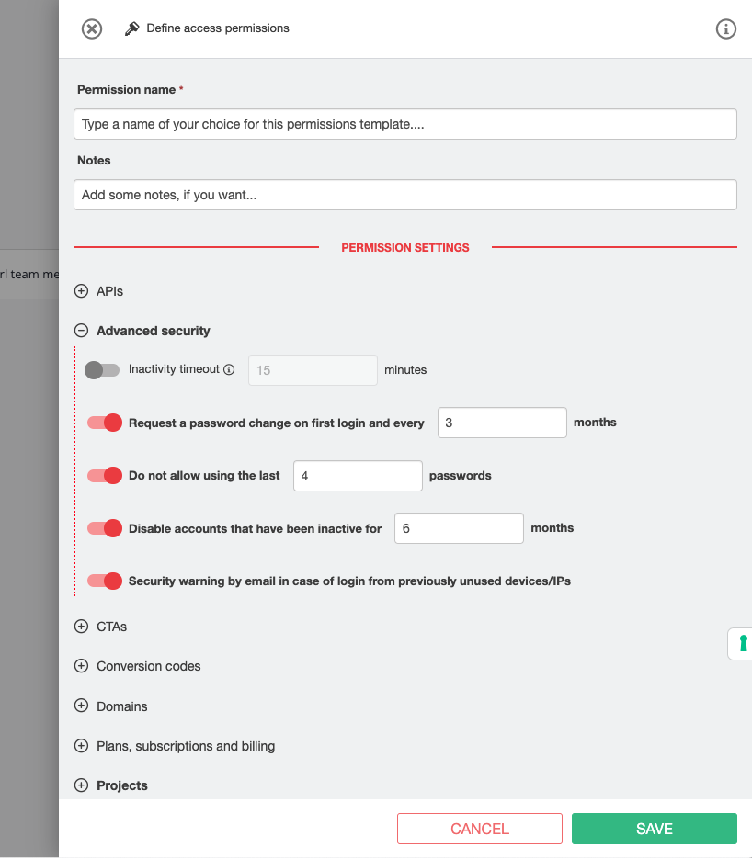
Task: Edit the inactive months field showing 6
Action: (x=459, y=528)
